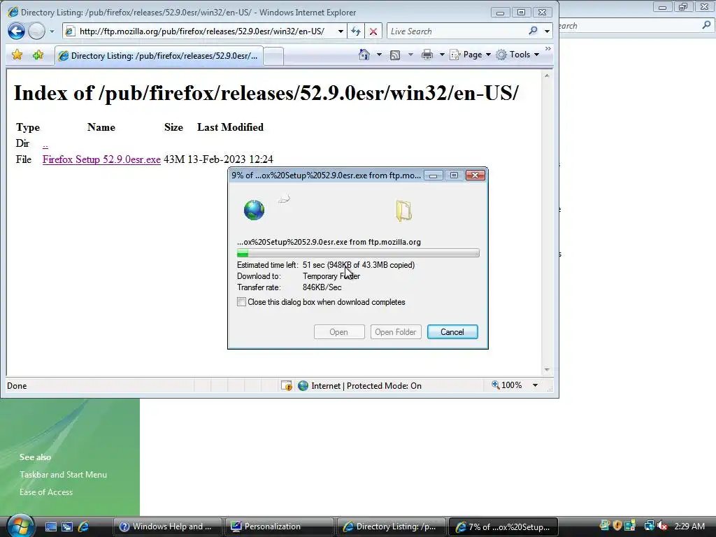The image size is (716, 537).
Task: Click the network connection tray icon
Action: (648, 526)
